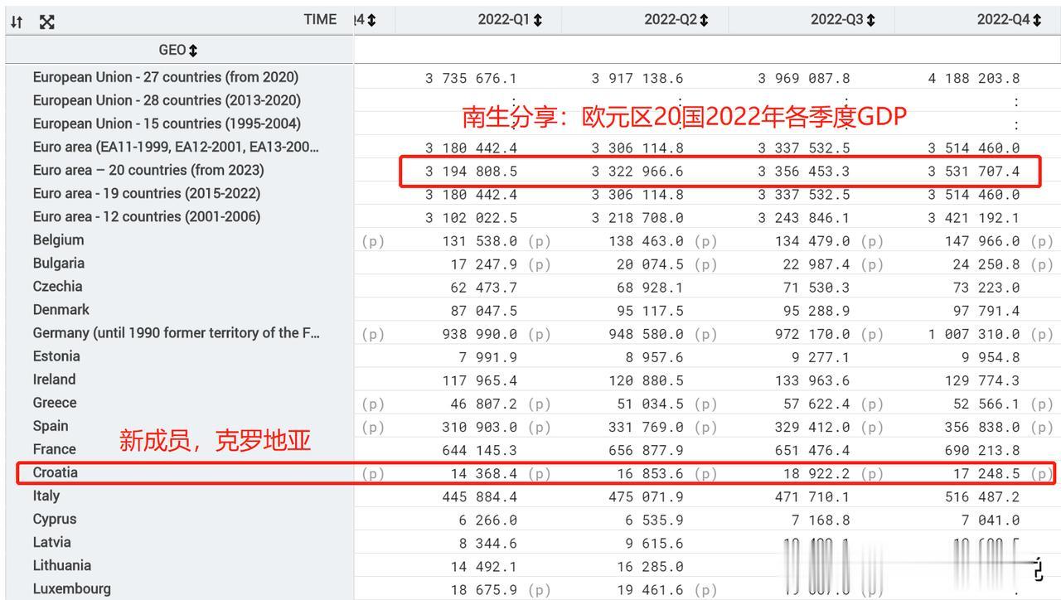Screen dimensions: 1061x600
Task: Select the France row label
Action: (54, 448)
